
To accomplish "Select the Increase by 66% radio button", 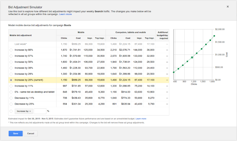I will click(11, 50).
